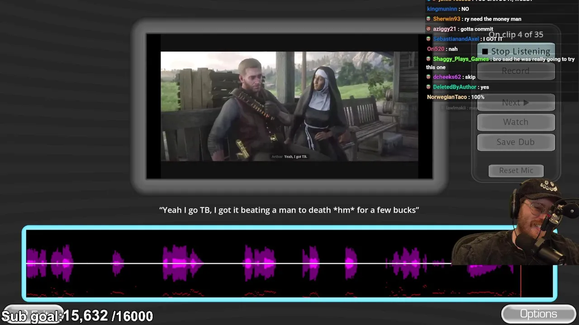Screen dimensions: 579x325
Task: Click chat username dcheeks62
Action: click(x=447, y=77)
